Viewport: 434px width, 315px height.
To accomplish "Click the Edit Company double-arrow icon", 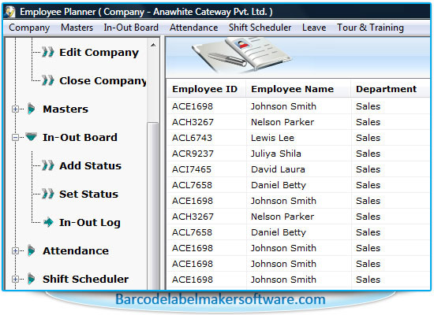I will (48, 52).
